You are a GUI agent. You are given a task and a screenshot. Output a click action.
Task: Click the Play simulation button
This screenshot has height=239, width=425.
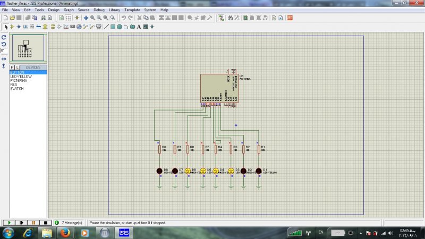point(9,223)
